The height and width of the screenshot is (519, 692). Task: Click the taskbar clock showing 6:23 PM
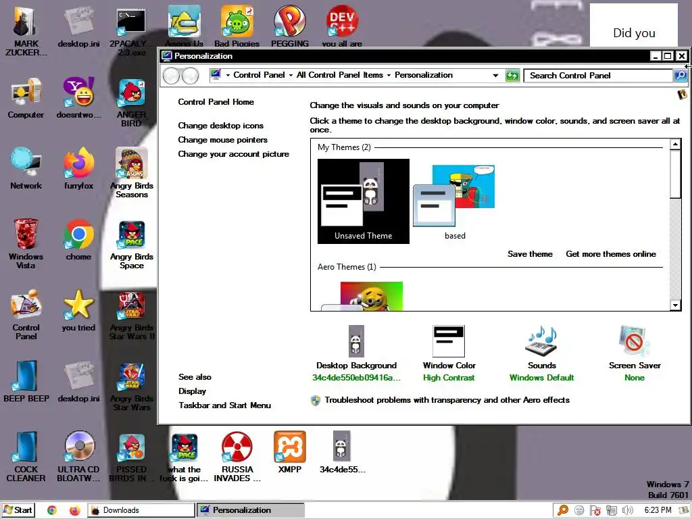(x=658, y=510)
